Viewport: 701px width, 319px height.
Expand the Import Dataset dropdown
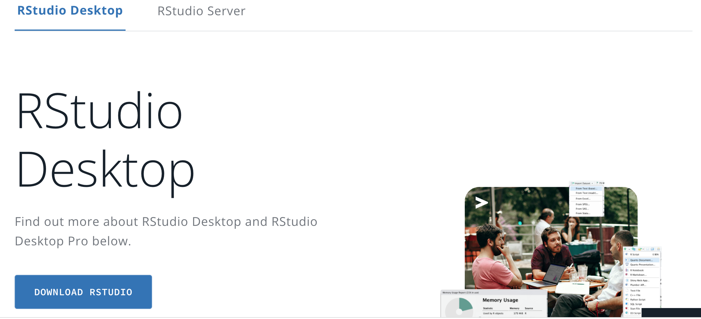pyautogui.click(x=583, y=183)
